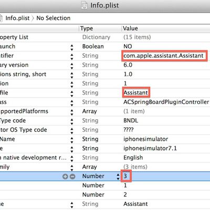
Task: Open key stepper on the com.apple.assistant.Assistant row
Action: click(72, 56)
